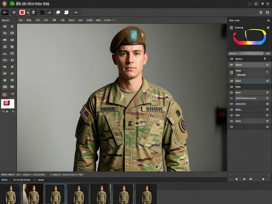Select the thumbnail with the beige curtain
The height and width of the screenshot is (204, 272).
click(33, 194)
